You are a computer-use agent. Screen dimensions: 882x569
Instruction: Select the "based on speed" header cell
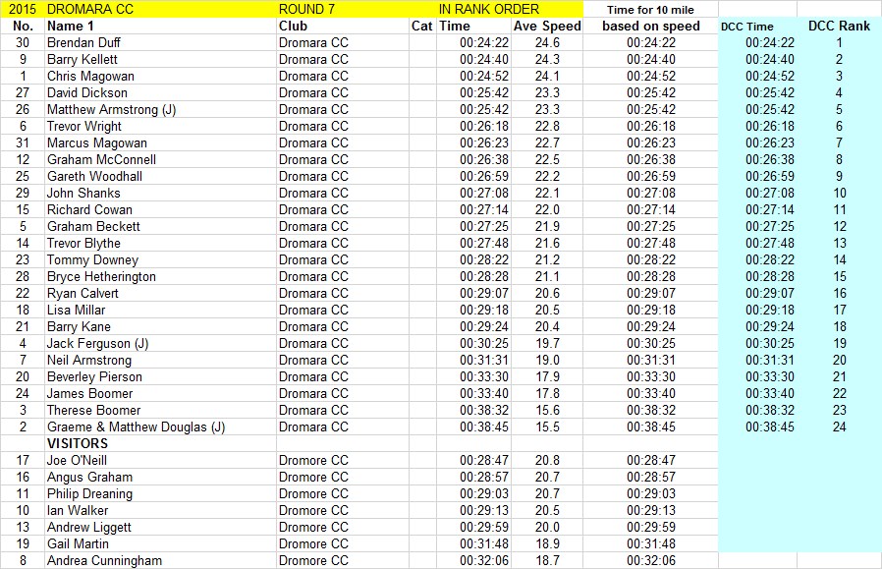pyautogui.click(x=651, y=26)
